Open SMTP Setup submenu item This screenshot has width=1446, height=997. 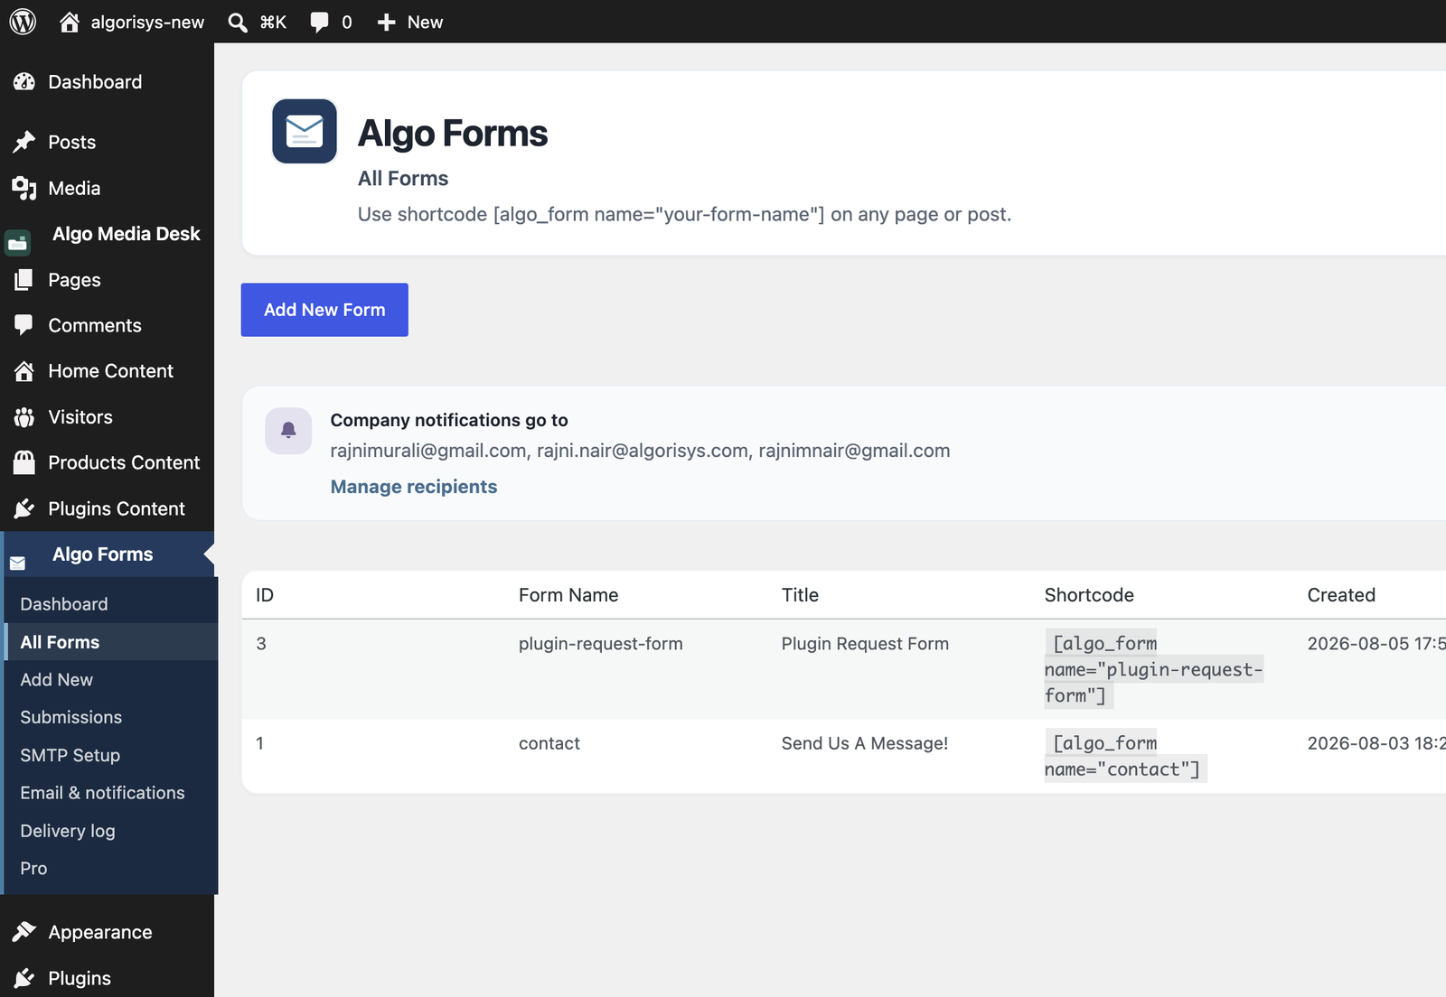70,755
